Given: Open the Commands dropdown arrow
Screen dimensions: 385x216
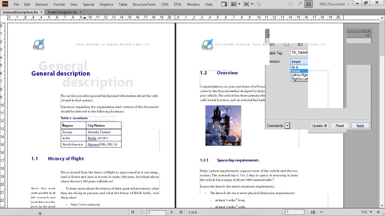Looking at the screenshot, I should (287, 126).
